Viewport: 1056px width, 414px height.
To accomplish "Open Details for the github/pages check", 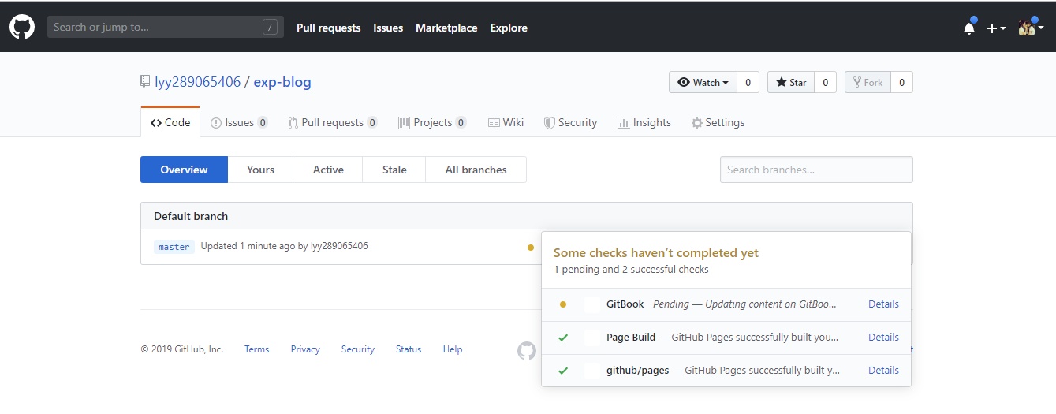I will tap(883, 370).
